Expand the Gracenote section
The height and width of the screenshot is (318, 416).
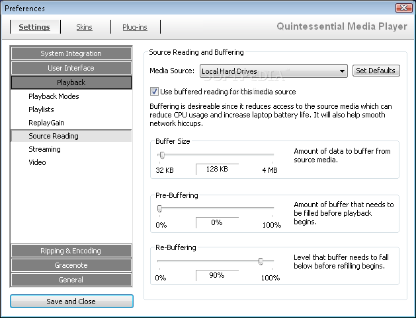click(71, 265)
